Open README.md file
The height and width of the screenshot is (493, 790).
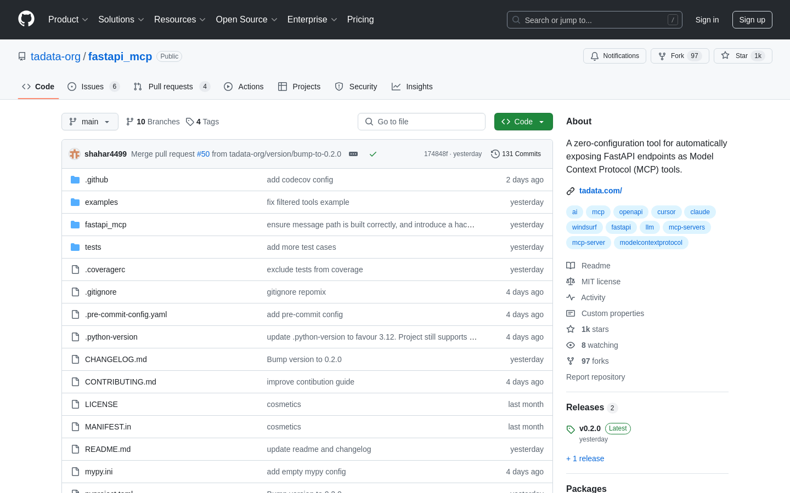108,449
